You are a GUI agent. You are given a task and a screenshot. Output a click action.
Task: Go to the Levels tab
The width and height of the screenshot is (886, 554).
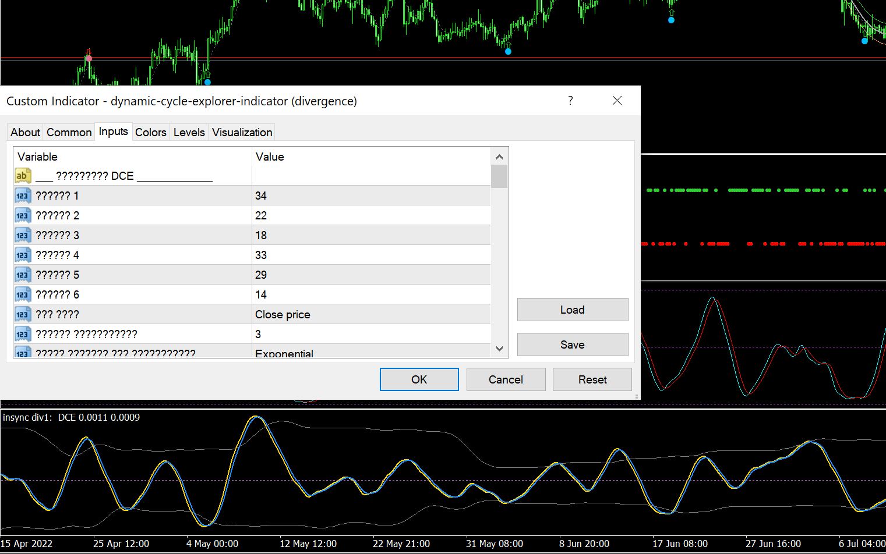click(x=189, y=132)
